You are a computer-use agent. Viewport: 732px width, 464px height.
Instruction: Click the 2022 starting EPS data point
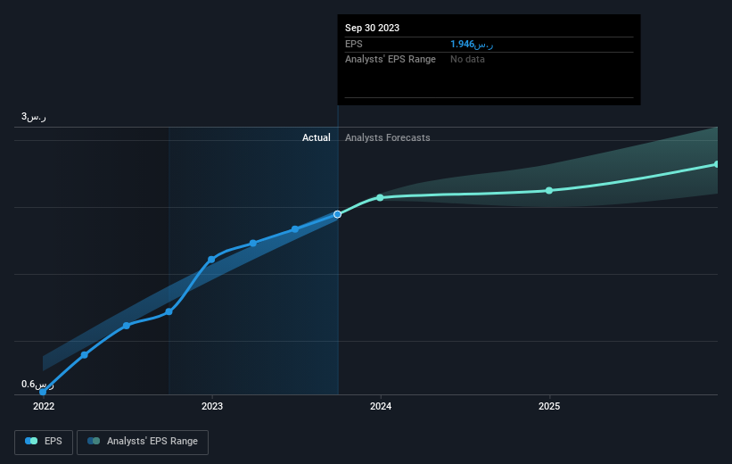click(x=43, y=392)
